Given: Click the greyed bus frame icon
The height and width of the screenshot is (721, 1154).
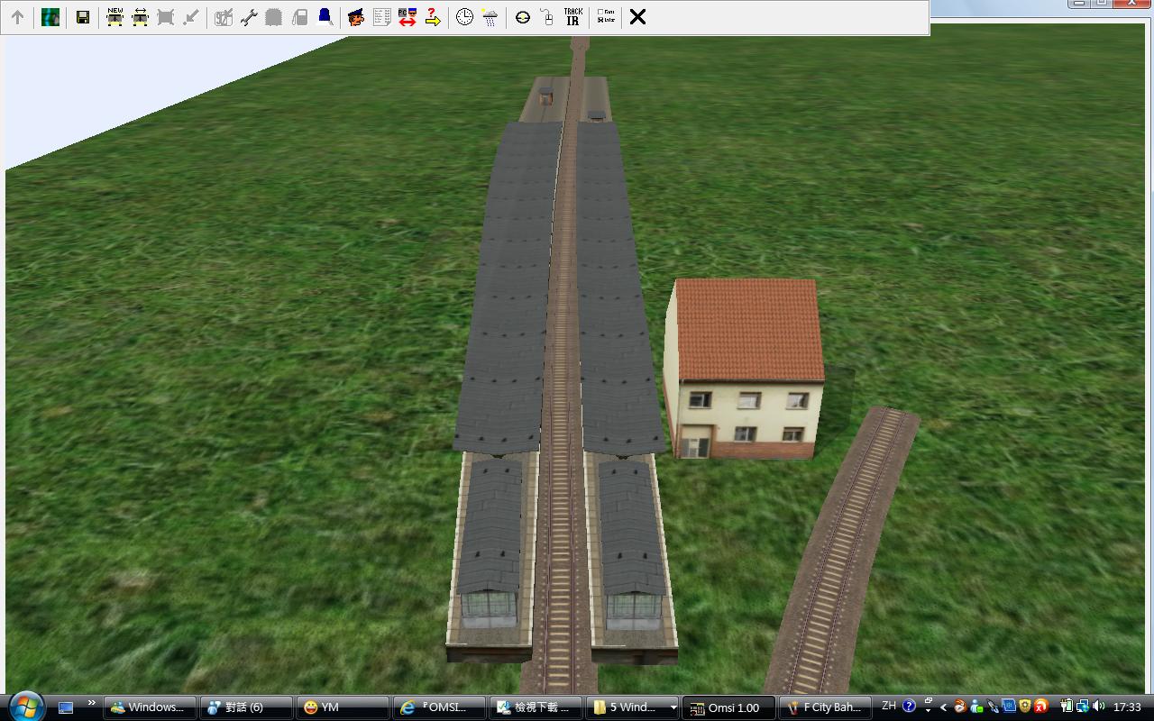Looking at the screenshot, I should (166, 17).
